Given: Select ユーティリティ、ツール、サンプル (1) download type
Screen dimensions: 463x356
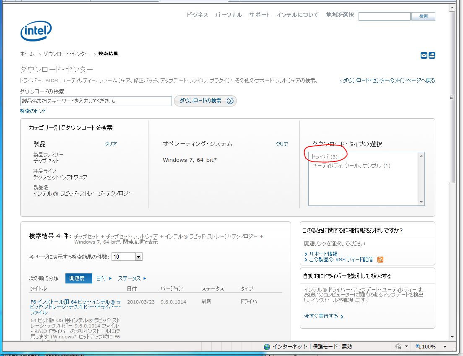Looking at the screenshot, I should [x=351, y=166].
